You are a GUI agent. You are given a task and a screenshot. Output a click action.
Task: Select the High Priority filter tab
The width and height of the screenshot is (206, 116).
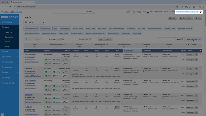[x=46, y=28]
